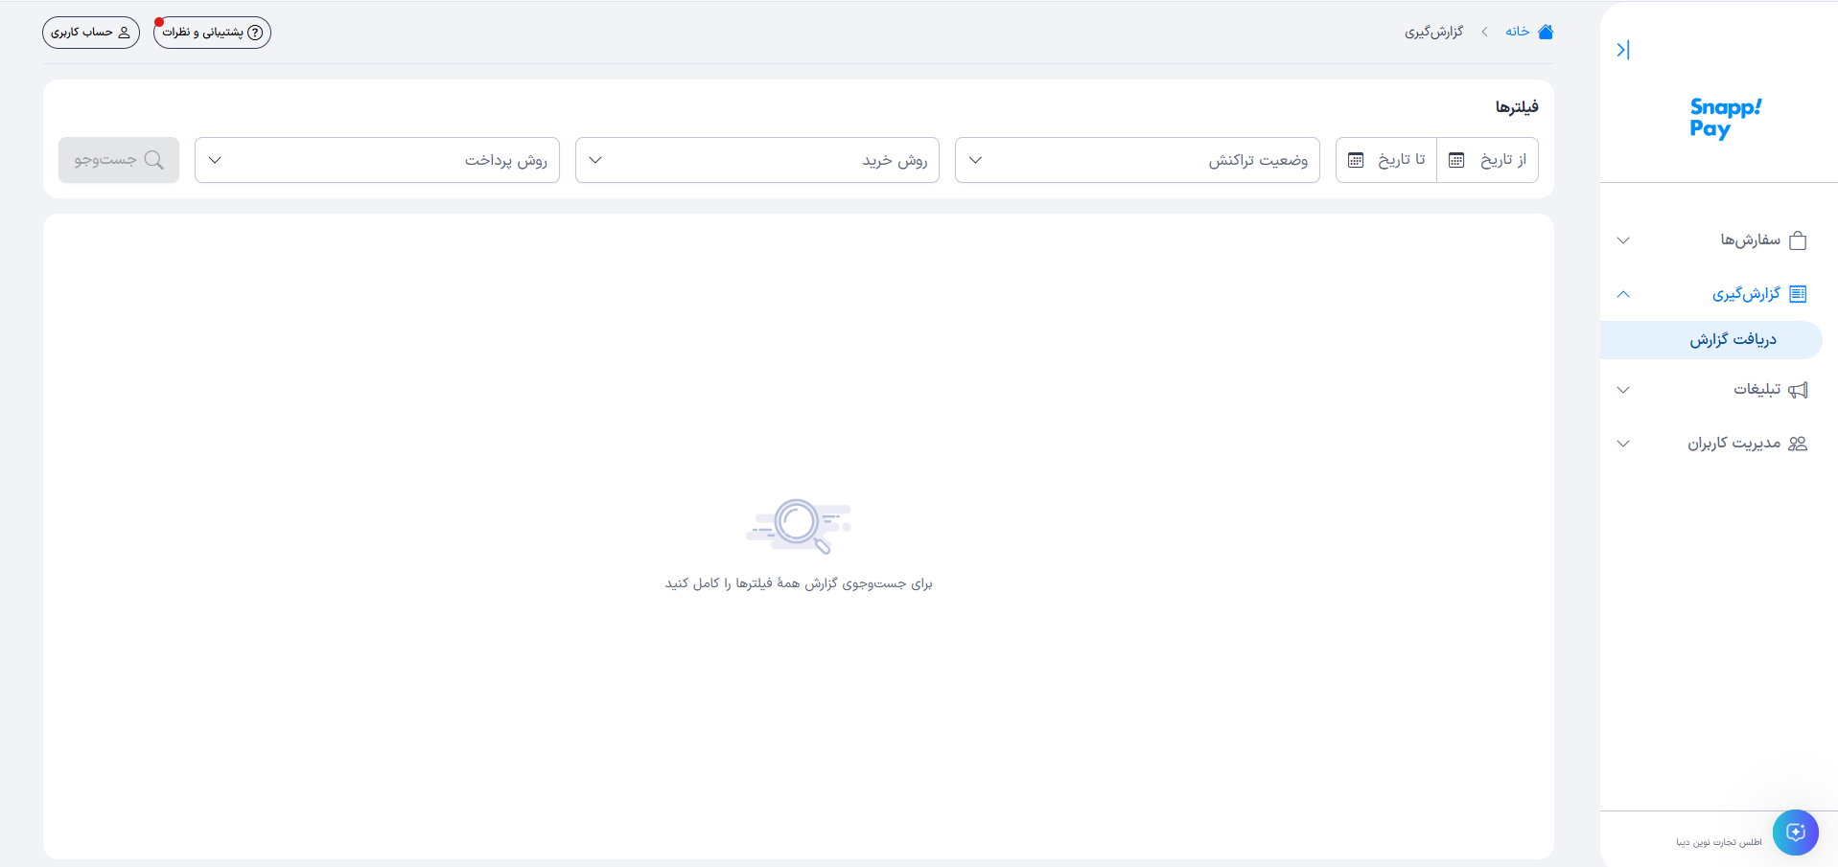Expand the مدیریت کاربران chevron
The image size is (1838, 867).
(1623, 444)
